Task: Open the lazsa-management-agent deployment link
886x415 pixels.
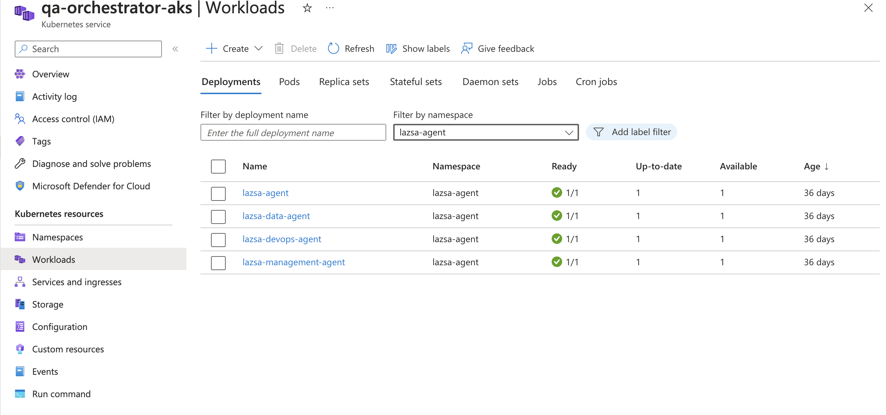Action: click(294, 262)
